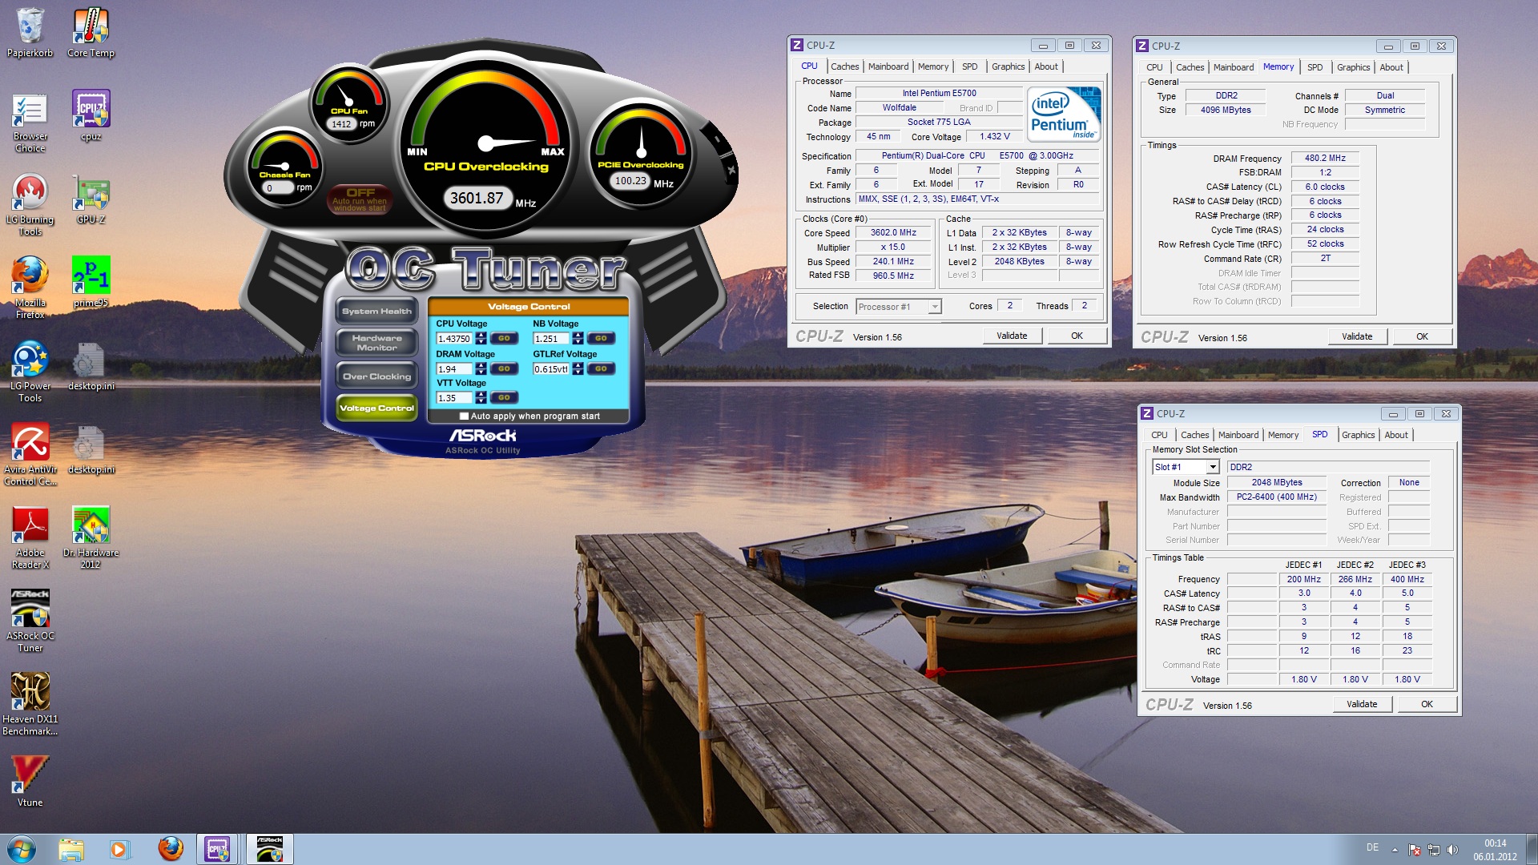The height and width of the screenshot is (865, 1538).
Task: Click the Firefox taskbar icon
Action: pyautogui.click(x=170, y=849)
